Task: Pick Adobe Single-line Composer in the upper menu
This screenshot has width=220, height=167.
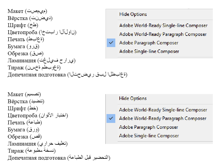Action: click(149, 51)
